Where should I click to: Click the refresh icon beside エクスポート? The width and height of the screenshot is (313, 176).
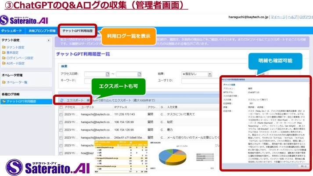tap(61, 101)
